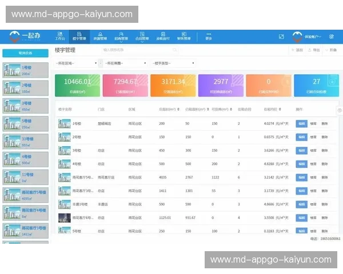Toggle the 雨花客厅5号楼 sidebar card

click(25, 195)
